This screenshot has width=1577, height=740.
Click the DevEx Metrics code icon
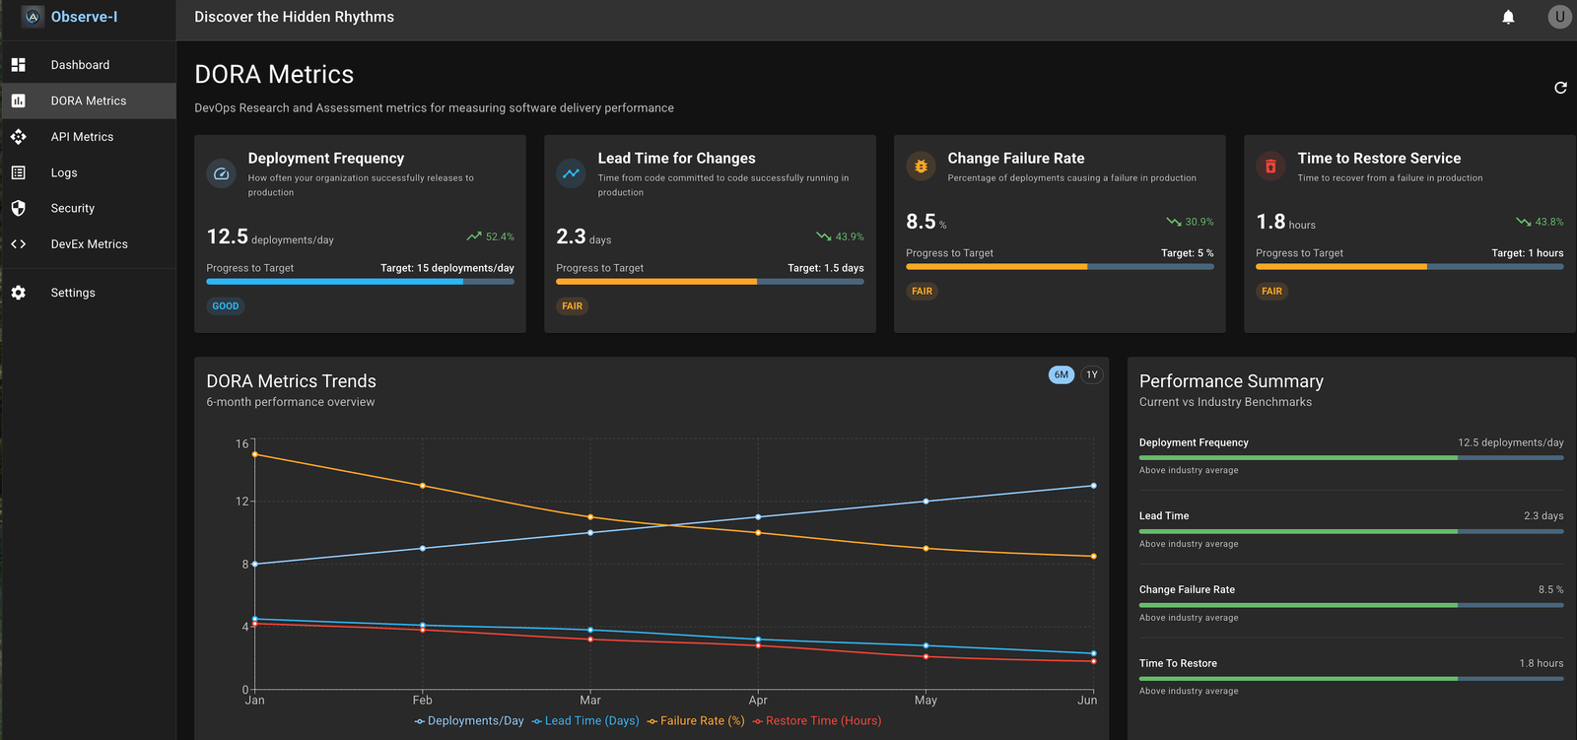(18, 244)
